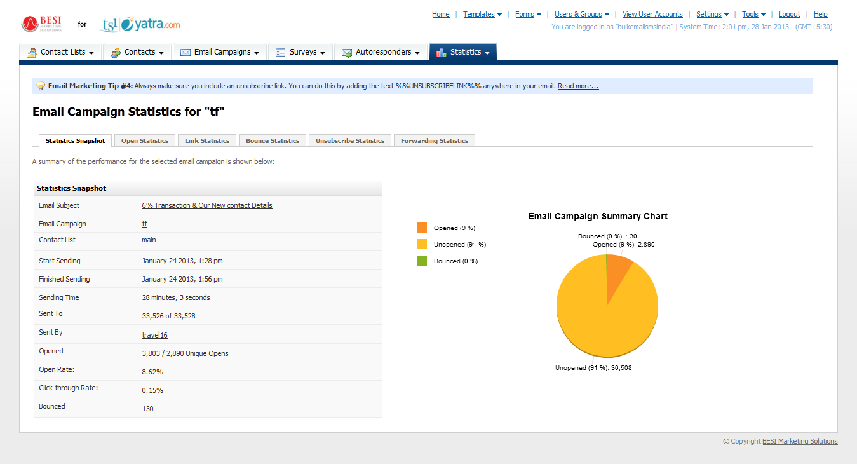Click the Logout link
The height and width of the screenshot is (464, 857).
click(x=789, y=14)
